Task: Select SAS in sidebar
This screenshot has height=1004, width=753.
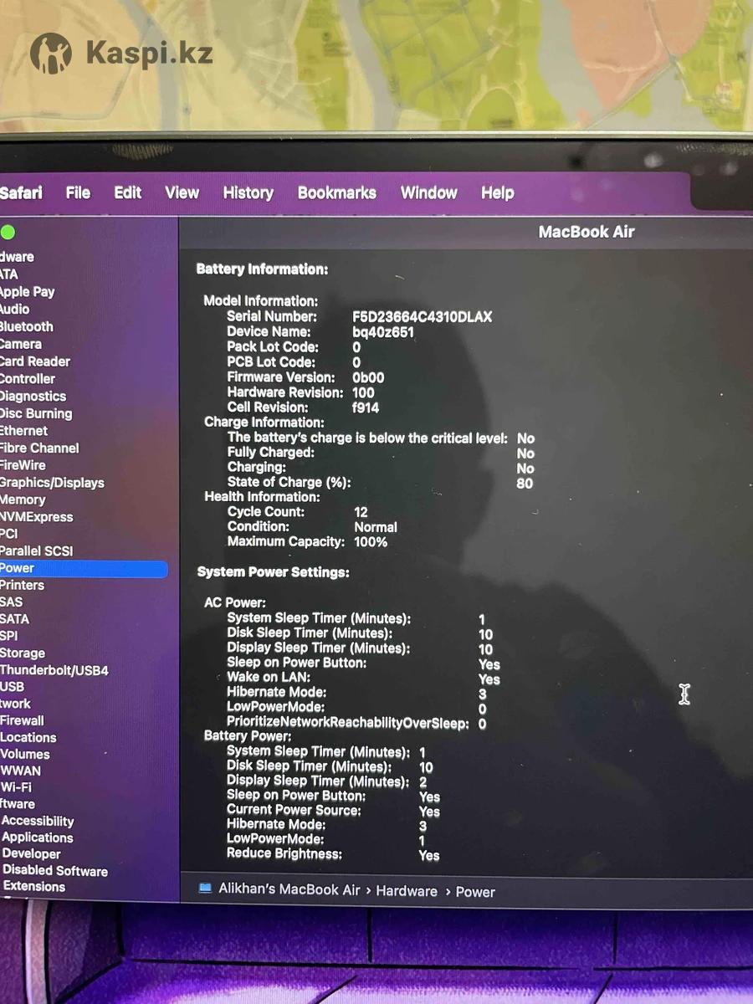Action: click(11, 602)
